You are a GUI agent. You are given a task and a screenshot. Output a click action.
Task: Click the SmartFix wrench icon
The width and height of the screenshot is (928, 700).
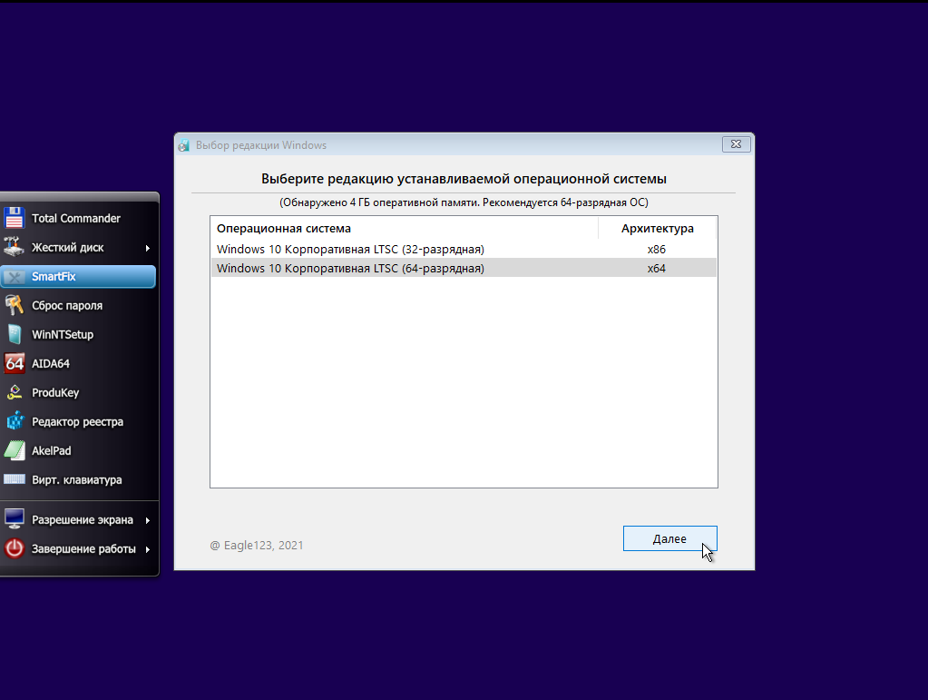14,277
